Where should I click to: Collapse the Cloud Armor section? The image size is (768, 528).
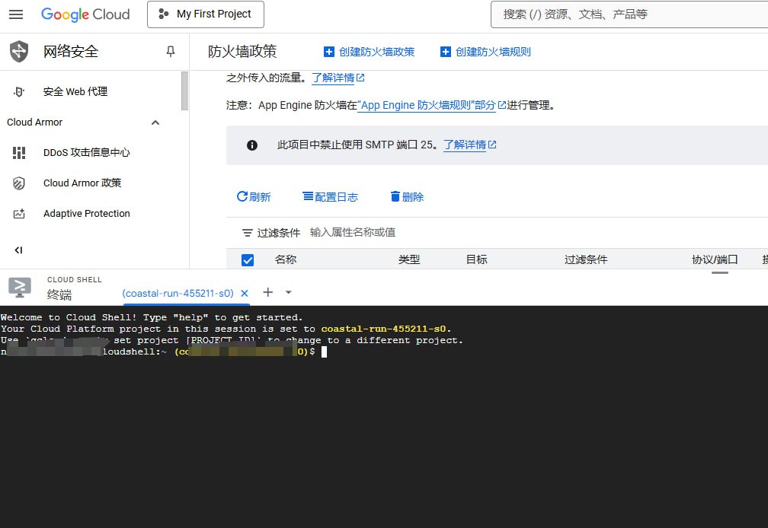point(155,122)
